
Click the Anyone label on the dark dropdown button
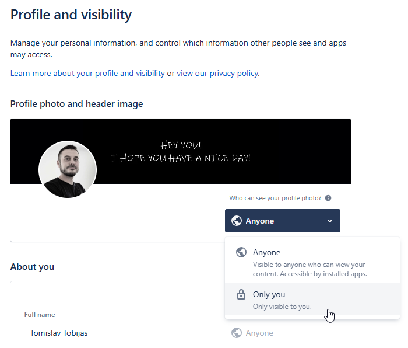click(x=259, y=221)
